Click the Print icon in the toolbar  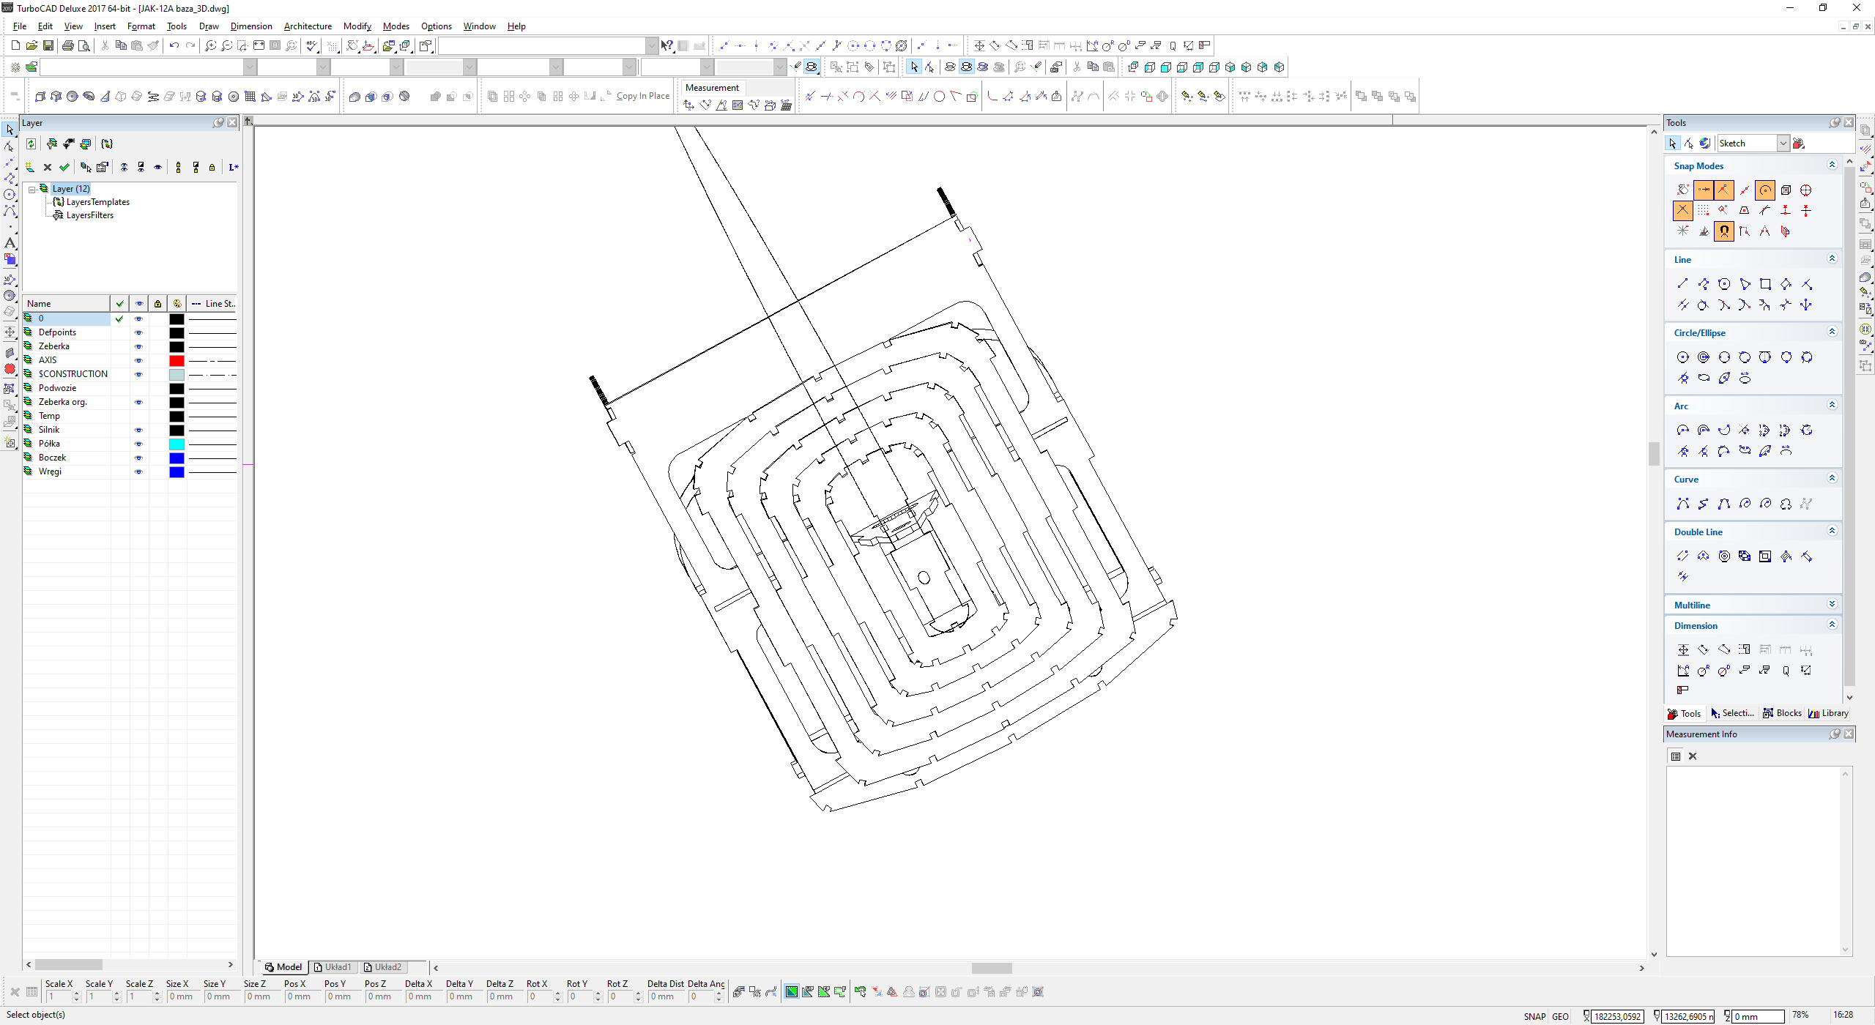(67, 45)
